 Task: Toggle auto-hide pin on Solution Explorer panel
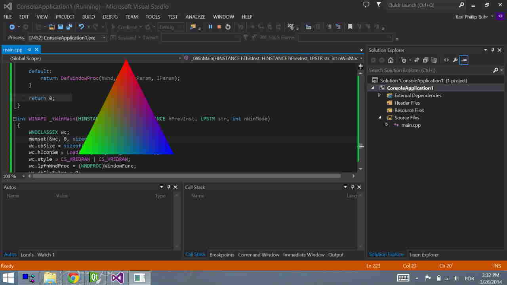tap(493, 50)
